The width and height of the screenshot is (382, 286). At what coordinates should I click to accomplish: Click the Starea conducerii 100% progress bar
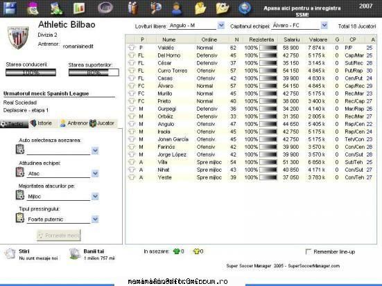pyautogui.click(x=31, y=73)
